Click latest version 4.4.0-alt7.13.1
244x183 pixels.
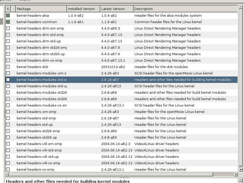113,60
